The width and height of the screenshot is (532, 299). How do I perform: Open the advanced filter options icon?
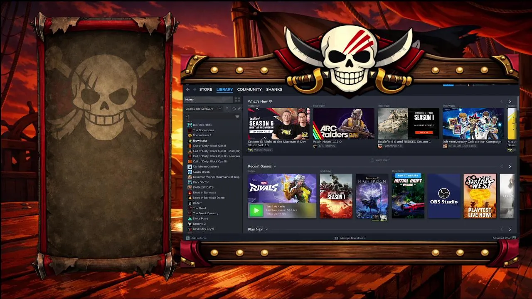pyautogui.click(x=237, y=116)
